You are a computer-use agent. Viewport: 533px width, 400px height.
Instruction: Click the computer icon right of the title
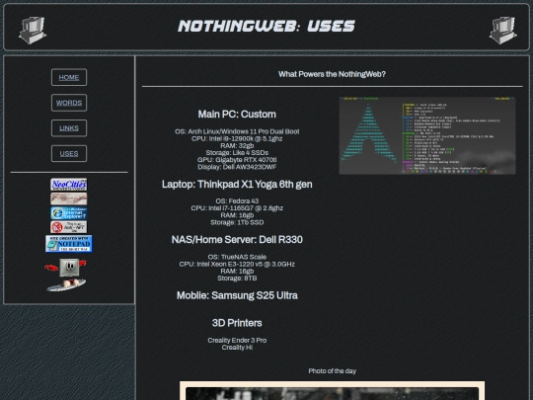click(x=503, y=31)
